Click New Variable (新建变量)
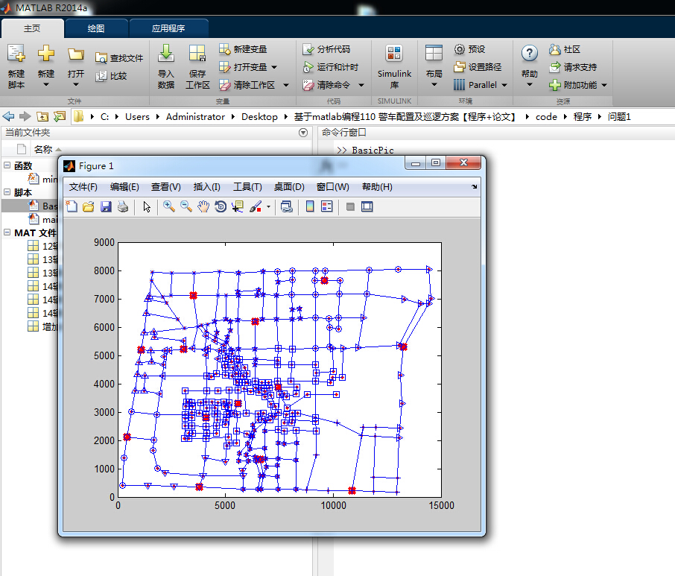Screen dimensions: 675x576 [x=243, y=49]
